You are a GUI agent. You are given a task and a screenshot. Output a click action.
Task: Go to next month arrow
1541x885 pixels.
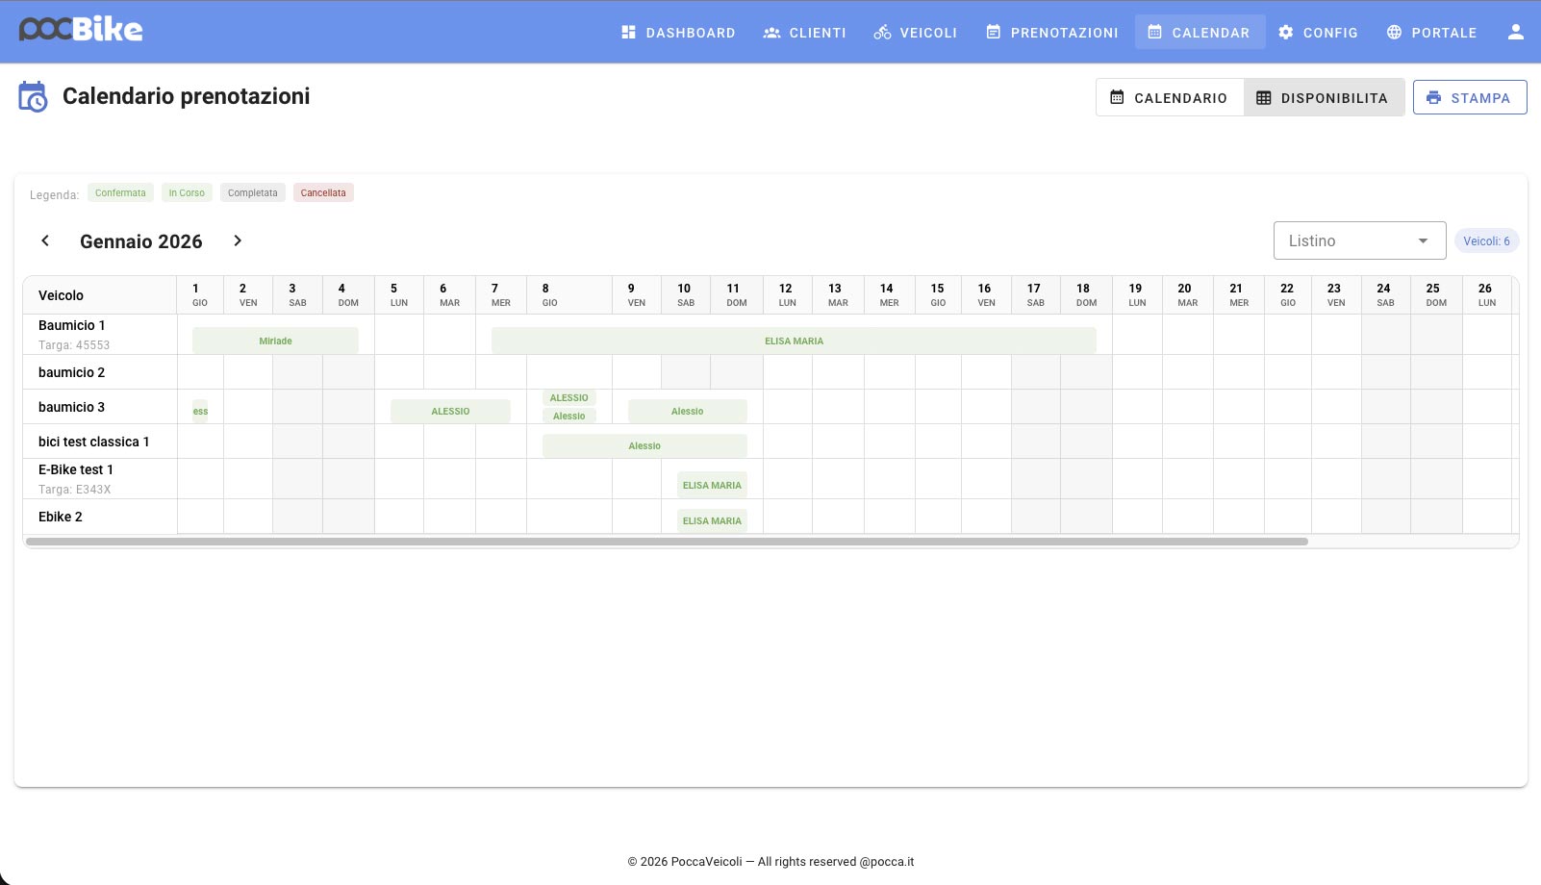tap(238, 240)
